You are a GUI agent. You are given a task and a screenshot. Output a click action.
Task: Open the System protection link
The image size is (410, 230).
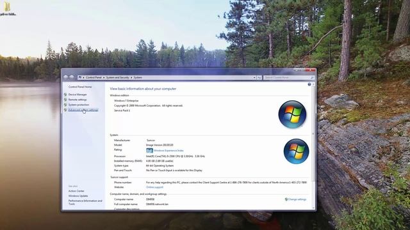[x=79, y=105]
